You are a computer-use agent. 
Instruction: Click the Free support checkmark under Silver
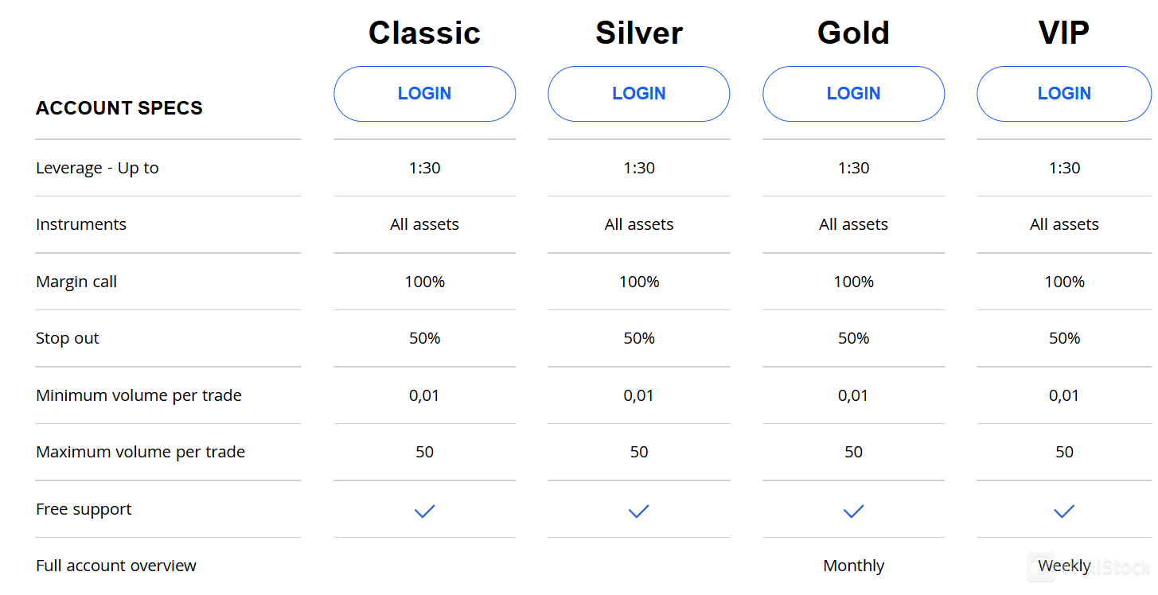[638, 511]
